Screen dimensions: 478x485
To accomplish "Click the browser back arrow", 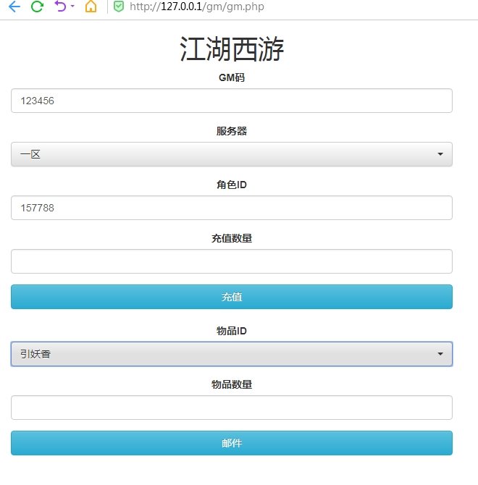I will [x=14, y=7].
